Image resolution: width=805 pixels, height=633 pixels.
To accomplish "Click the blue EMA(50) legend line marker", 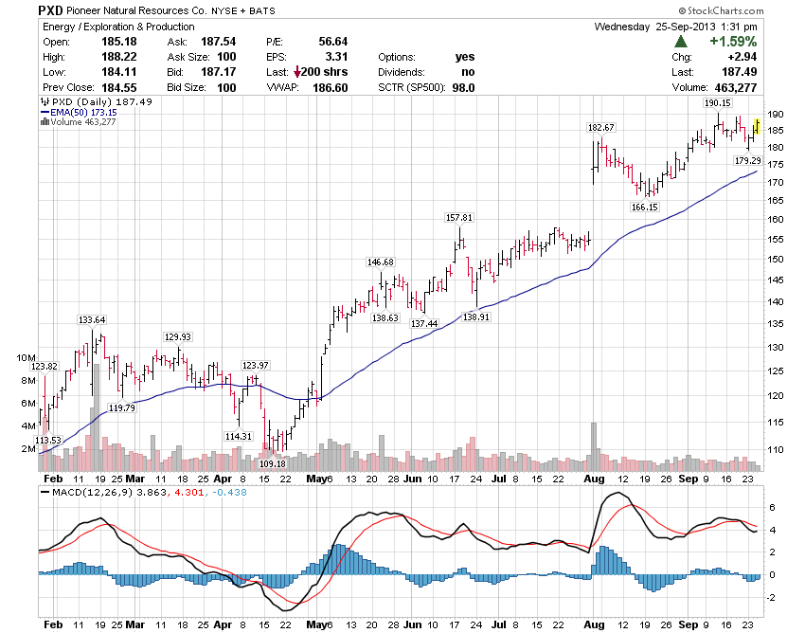I will (x=45, y=112).
